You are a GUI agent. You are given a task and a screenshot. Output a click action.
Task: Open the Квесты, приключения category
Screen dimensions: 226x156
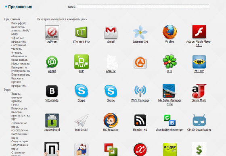[21, 114]
